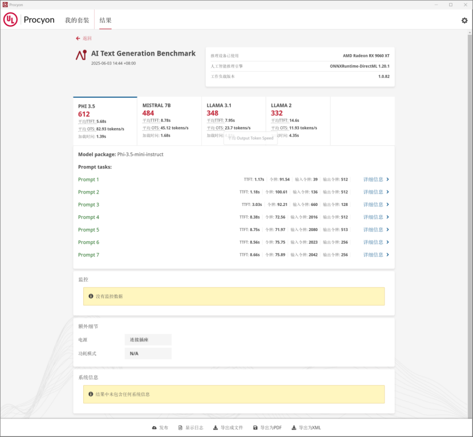The image size is (473, 437).
Task: Click the info icon in monitoring notice
Action: [91, 296]
